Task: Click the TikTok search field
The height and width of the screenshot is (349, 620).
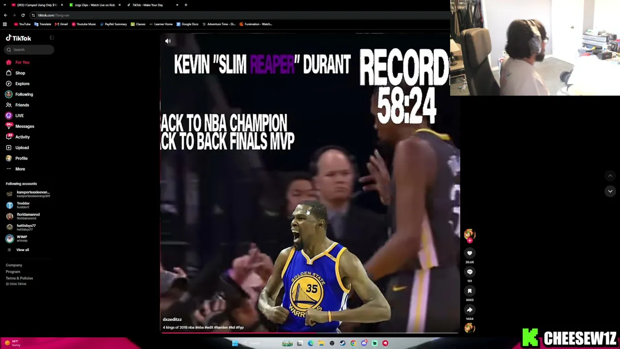Action: pos(29,49)
